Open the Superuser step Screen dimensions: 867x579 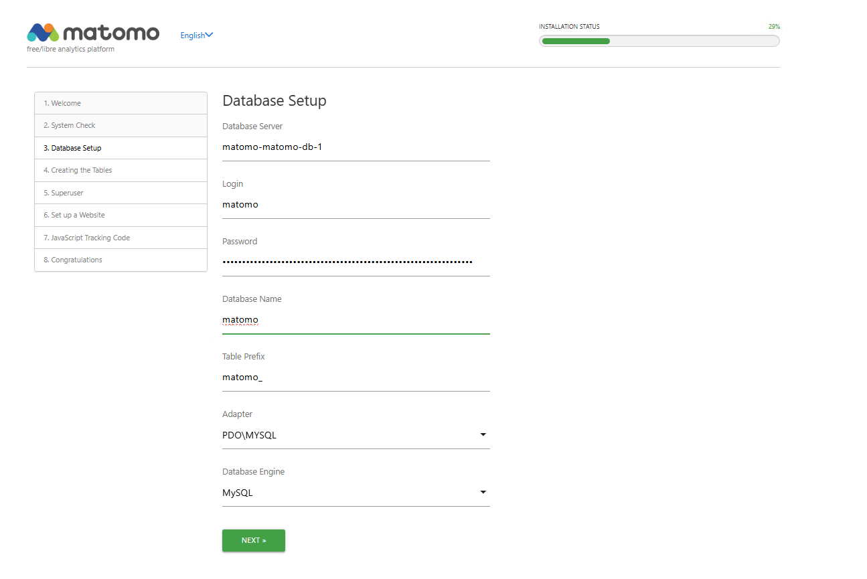coord(121,193)
